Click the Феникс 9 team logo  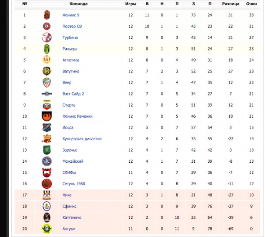click(x=47, y=15)
